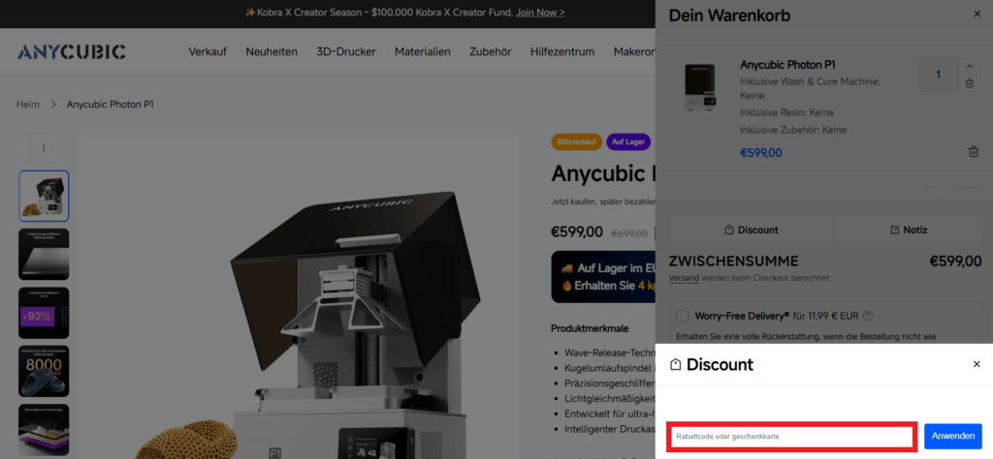993x459 pixels.
Task: Open the Discount tab in the cart
Action: tap(752, 230)
